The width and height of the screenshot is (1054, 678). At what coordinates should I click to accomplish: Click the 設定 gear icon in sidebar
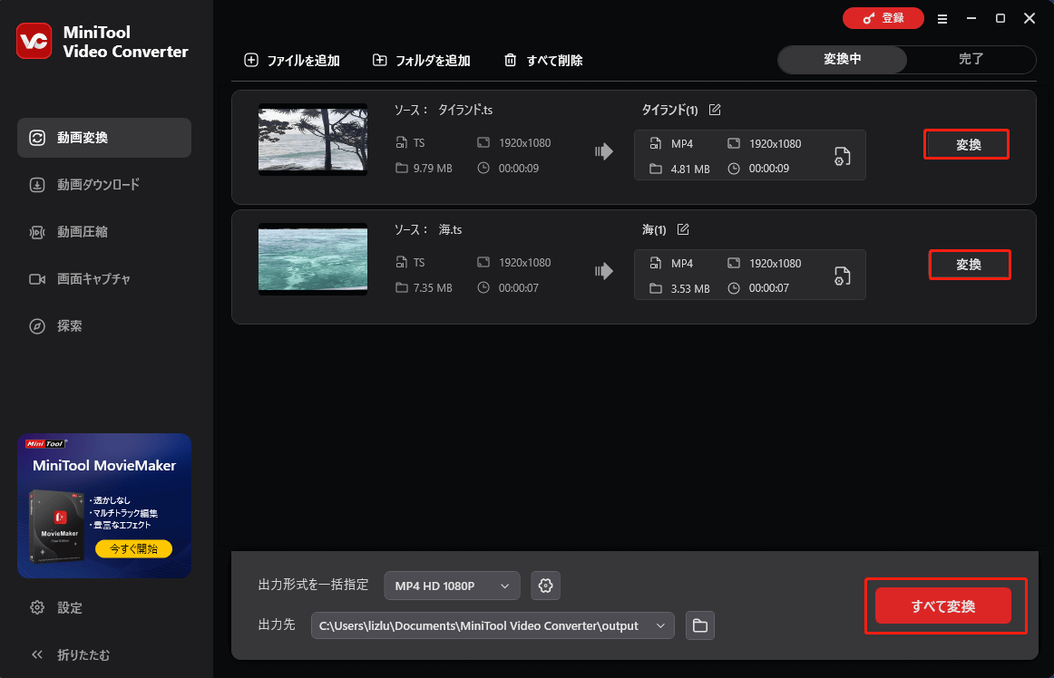pyautogui.click(x=37, y=607)
